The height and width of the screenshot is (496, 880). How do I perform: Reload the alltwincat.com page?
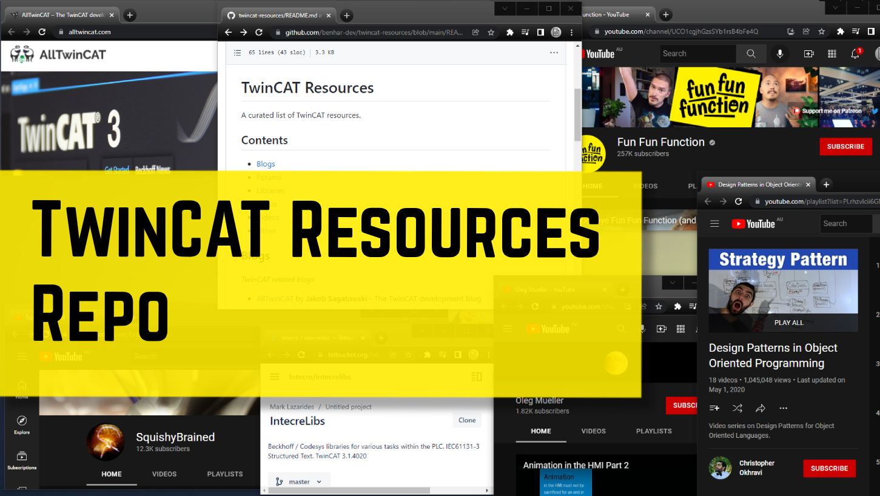pos(42,32)
